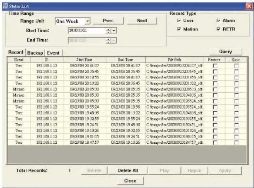Check Reserve box for 20:41:07 start row
This screenshot has width=254, height=188.
pos(215,66)
